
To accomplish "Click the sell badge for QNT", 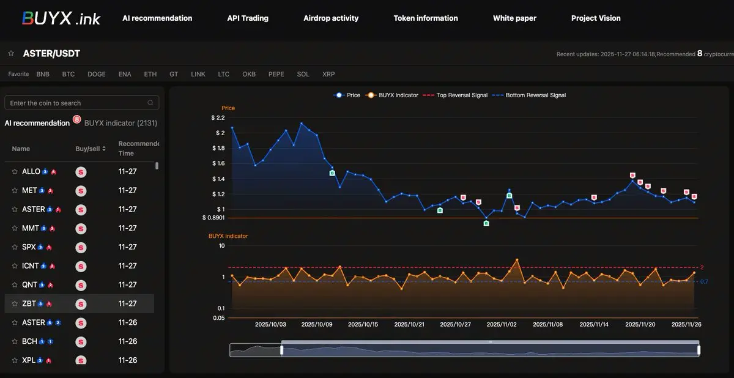I will [81, 285].
